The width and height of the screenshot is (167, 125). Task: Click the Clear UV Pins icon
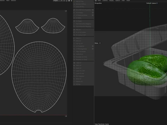[74, 7]
